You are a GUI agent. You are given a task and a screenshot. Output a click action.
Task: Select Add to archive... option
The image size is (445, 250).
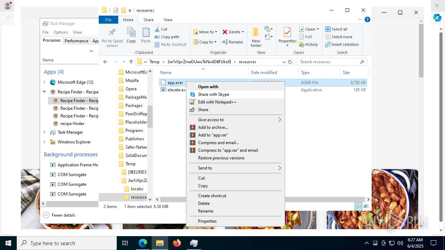coord(235,127)
